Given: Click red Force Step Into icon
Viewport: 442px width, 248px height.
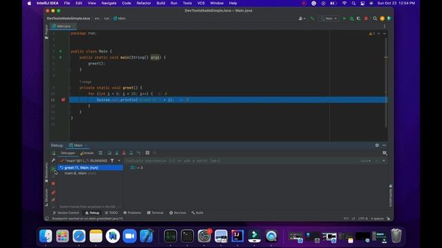Looking at the screenshot, I should [124, 153].
